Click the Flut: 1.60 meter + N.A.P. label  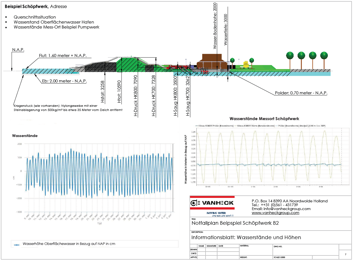tap(63, 56)
